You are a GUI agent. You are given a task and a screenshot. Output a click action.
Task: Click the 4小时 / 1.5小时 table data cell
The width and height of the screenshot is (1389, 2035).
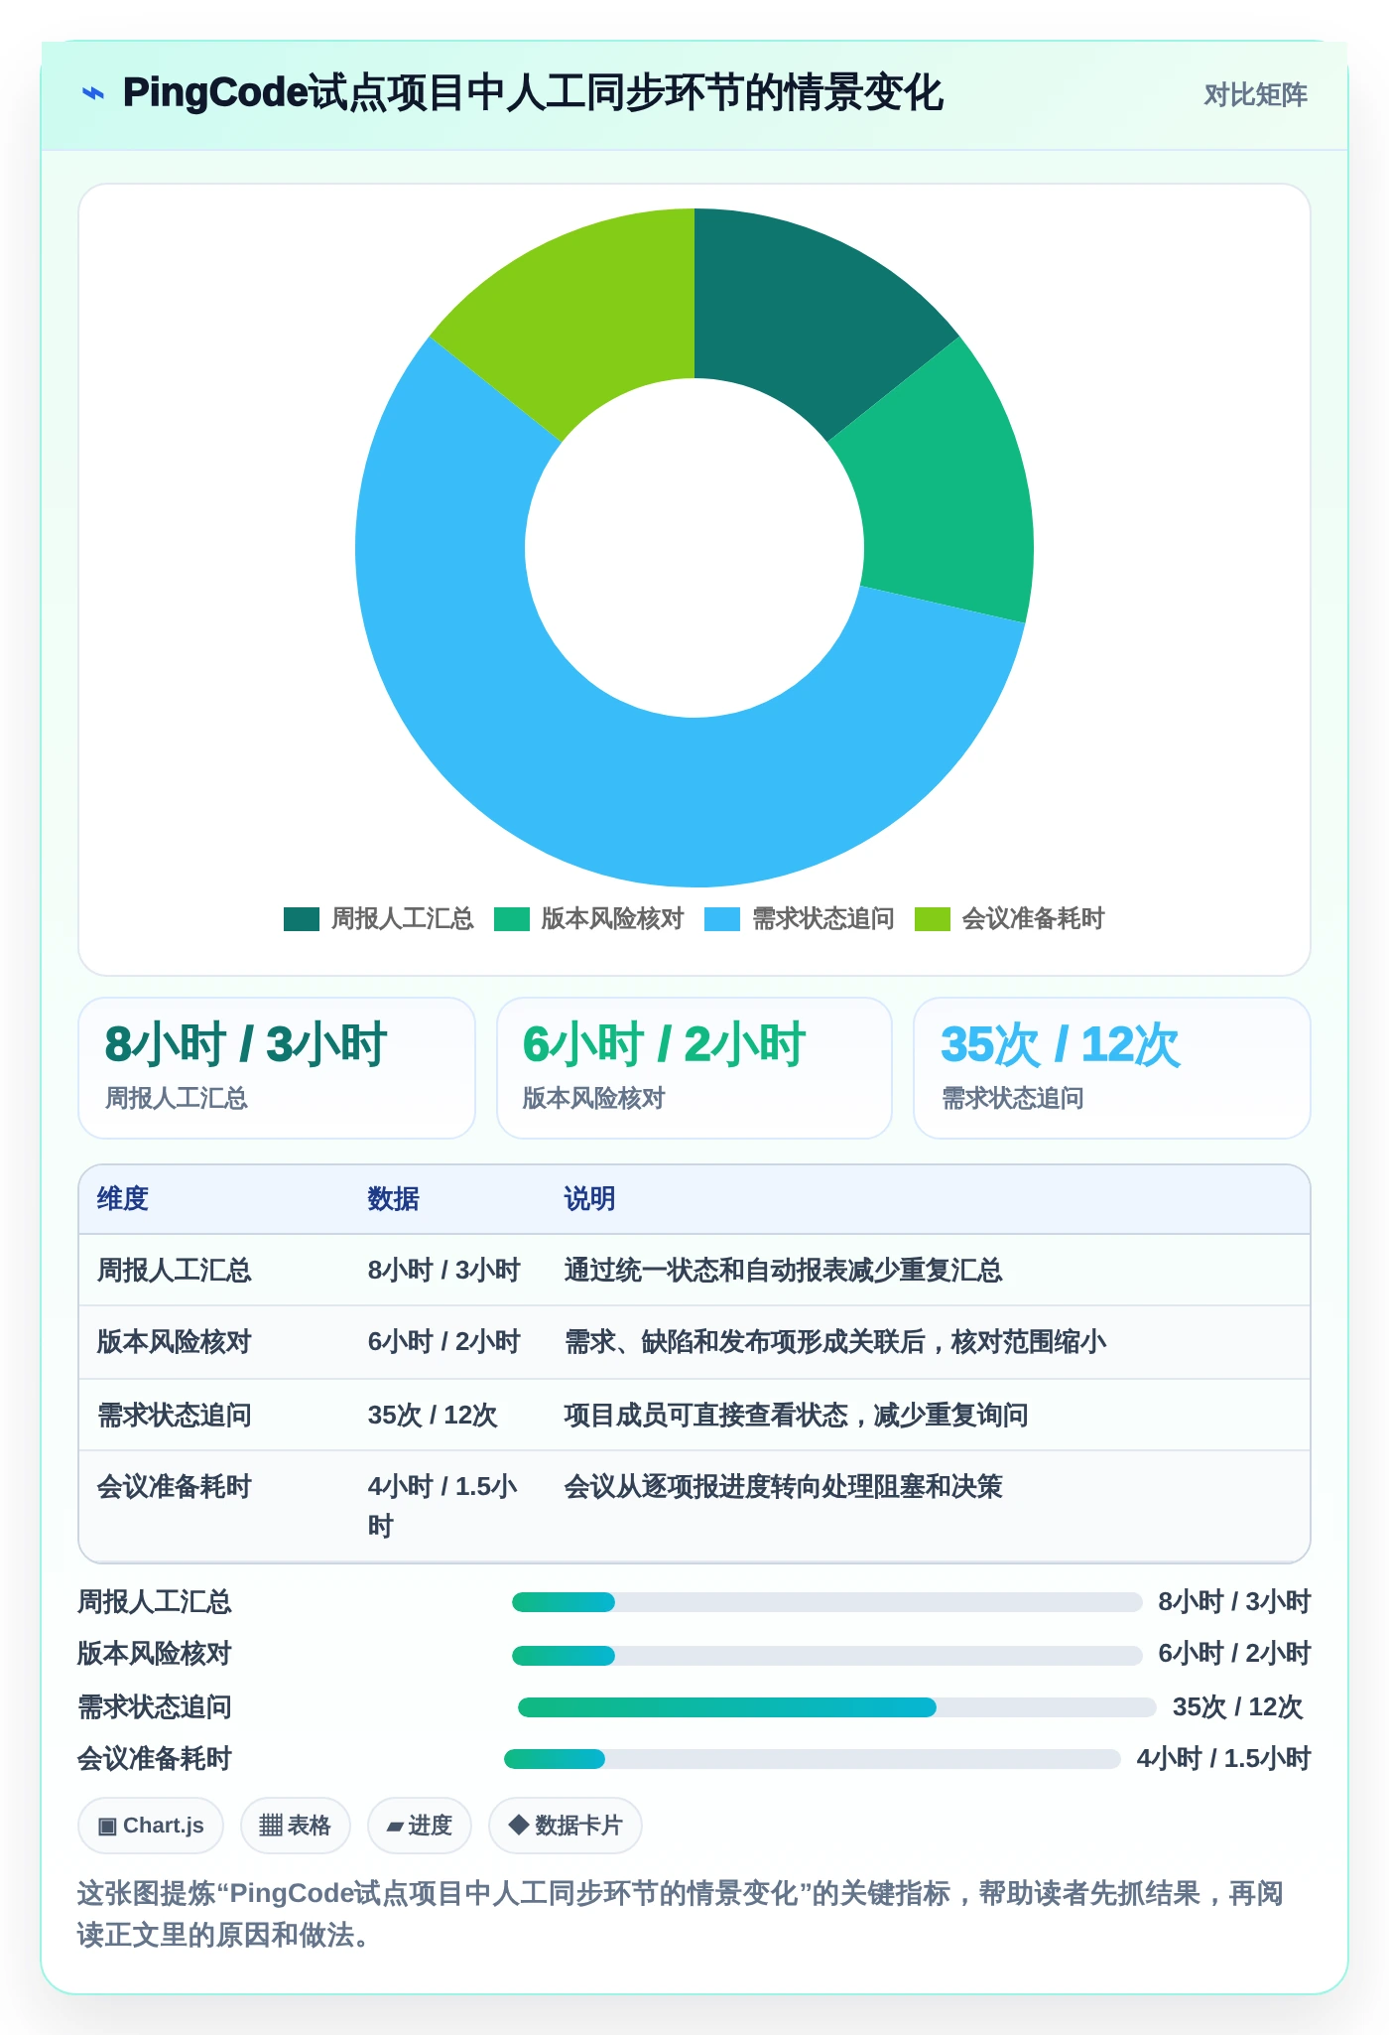pos(442,1506)
